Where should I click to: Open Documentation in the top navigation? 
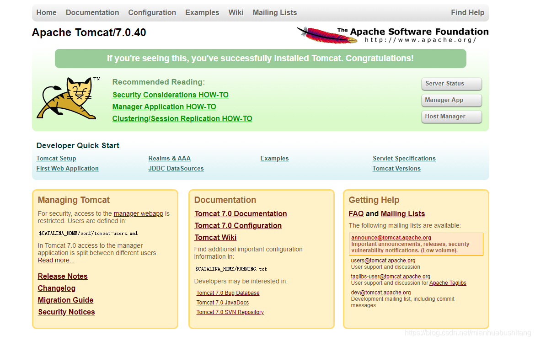click(92, 13)
